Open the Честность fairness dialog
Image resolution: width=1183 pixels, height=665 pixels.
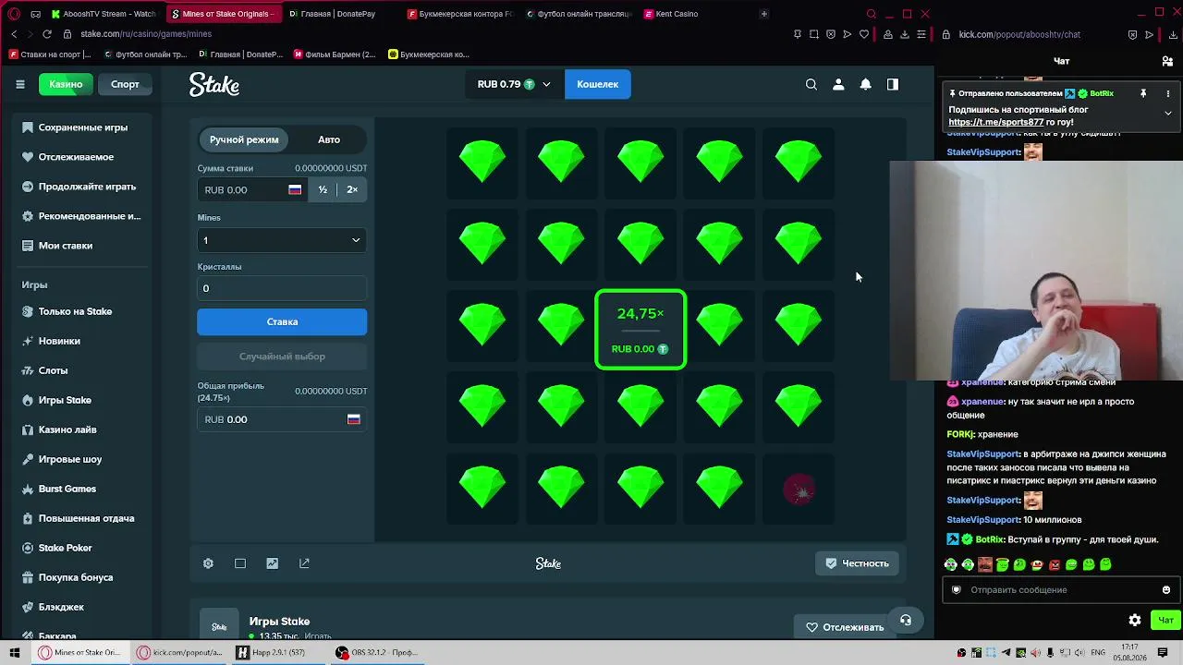point(858,563)
